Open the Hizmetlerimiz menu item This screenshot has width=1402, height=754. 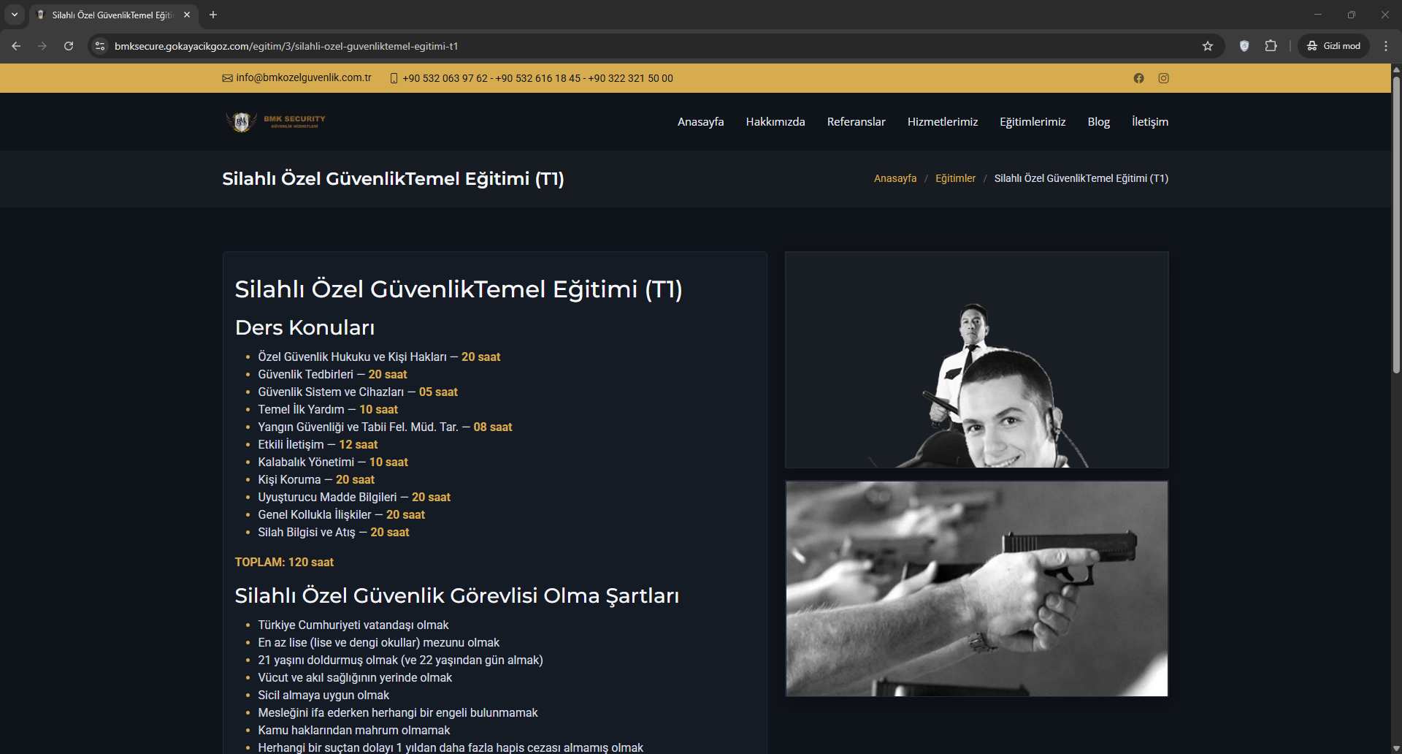tap(942, 122)
